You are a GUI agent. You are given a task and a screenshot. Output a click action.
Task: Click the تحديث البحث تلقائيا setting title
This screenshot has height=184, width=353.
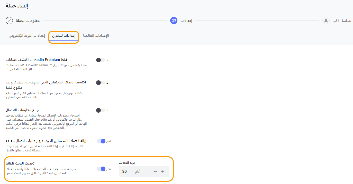[20, 163]
